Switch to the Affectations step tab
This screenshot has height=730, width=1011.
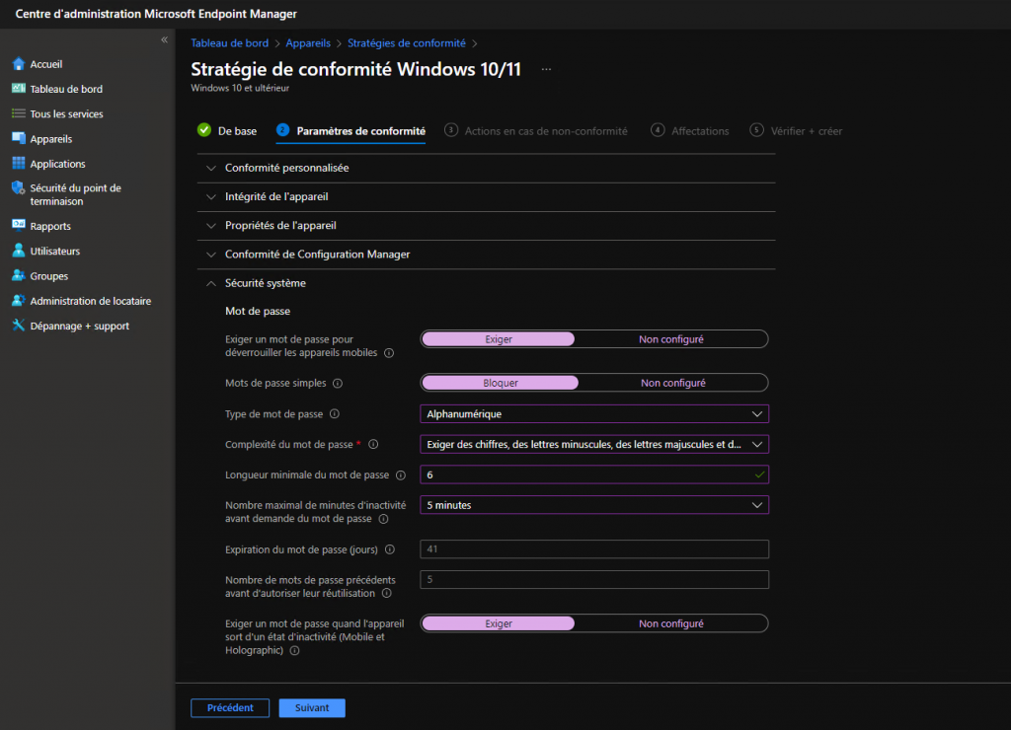coord(690,131)
